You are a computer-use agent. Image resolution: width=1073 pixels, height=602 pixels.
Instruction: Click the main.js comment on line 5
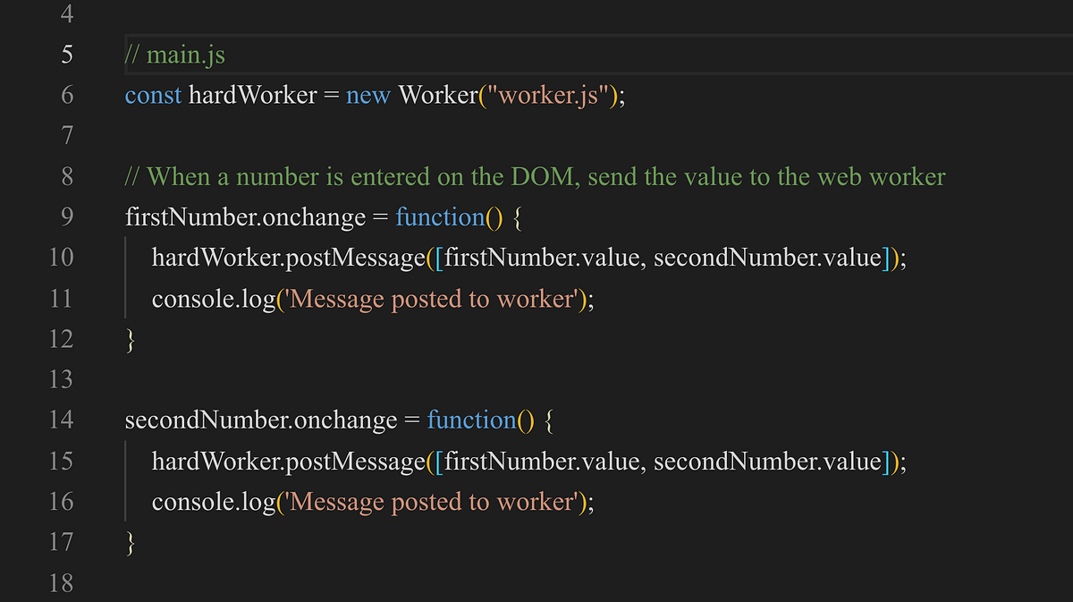tap(175, 54)
